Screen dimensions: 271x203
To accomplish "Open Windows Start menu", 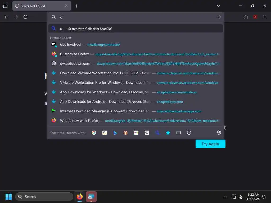I will click(x=8, y=197).
